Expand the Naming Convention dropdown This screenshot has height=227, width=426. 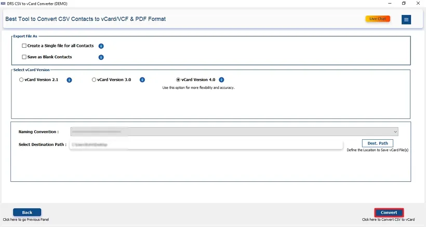(234, 132)
